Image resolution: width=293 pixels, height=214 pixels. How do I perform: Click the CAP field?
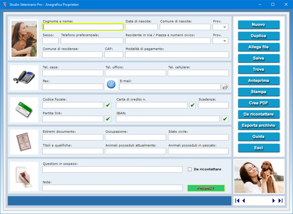coord(114,54)
